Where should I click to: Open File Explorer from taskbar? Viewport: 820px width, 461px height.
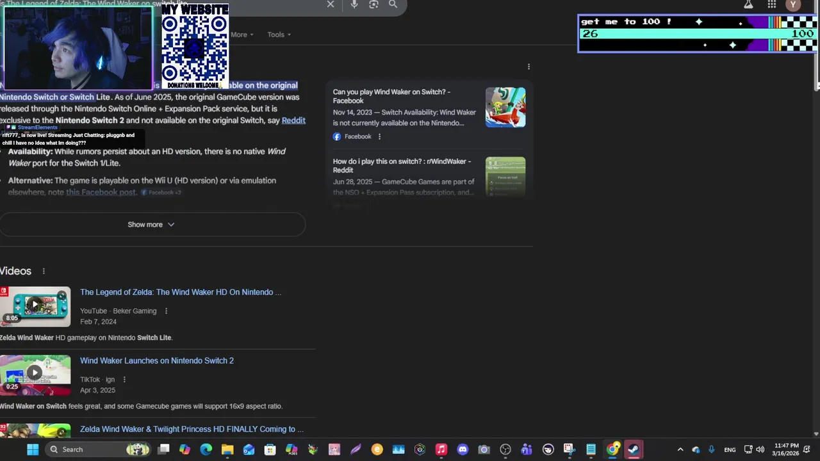[x=227, y=449]
